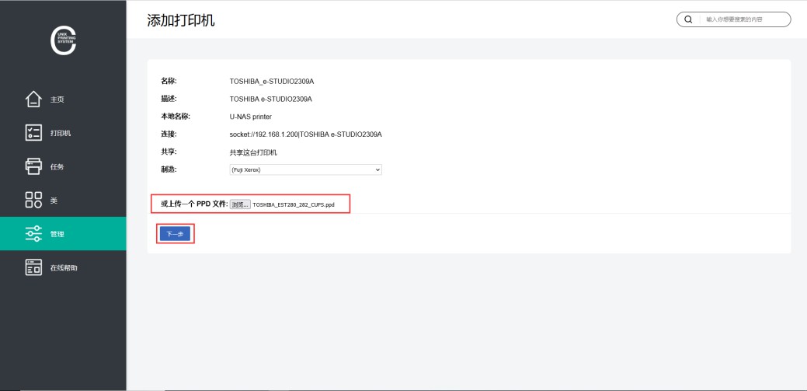This screenshot has height=391, width=807.
Task: Select the 管理 menu label
Action: coord(57,233)
